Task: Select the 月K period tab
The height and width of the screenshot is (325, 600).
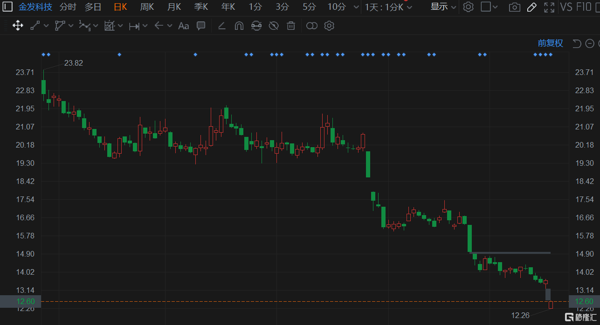Action: tap(174, 7)
